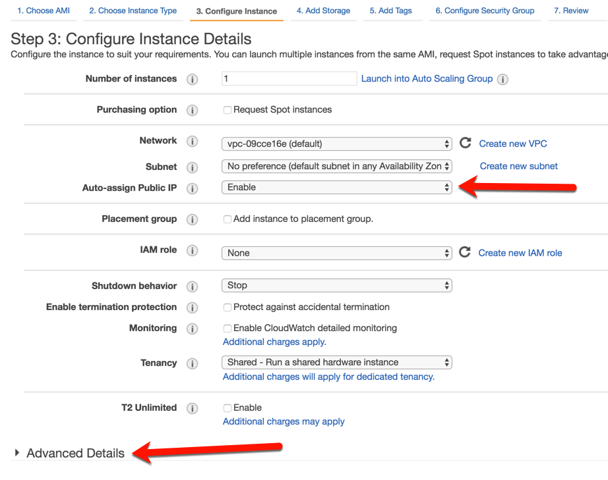Refresh the IAM role list
Image resolution: width=608 pixels, height=480 pixels.
(465, 252)
